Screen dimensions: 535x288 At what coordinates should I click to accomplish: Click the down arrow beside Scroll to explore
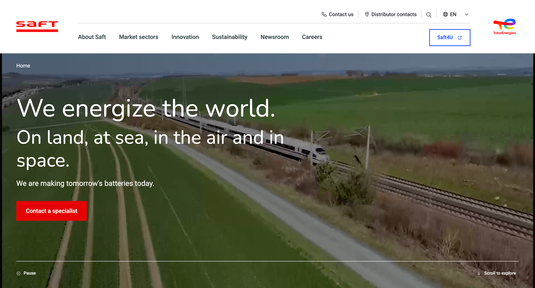(479, 273)
